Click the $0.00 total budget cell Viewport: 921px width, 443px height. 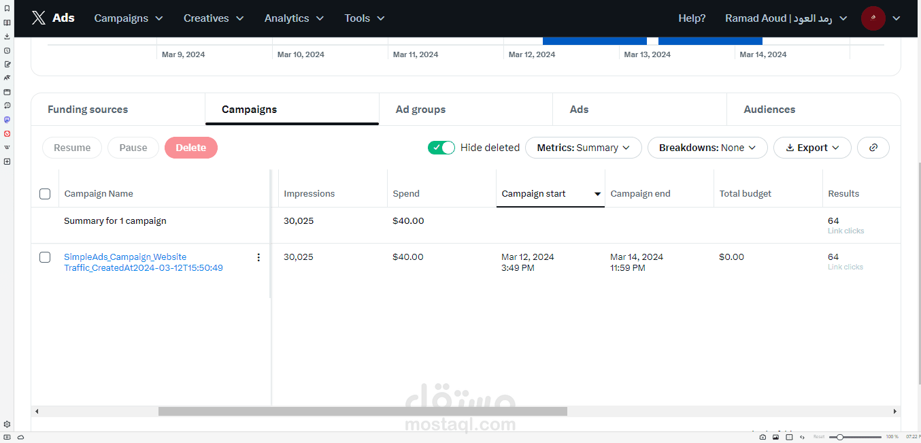[x=731, y=257]
